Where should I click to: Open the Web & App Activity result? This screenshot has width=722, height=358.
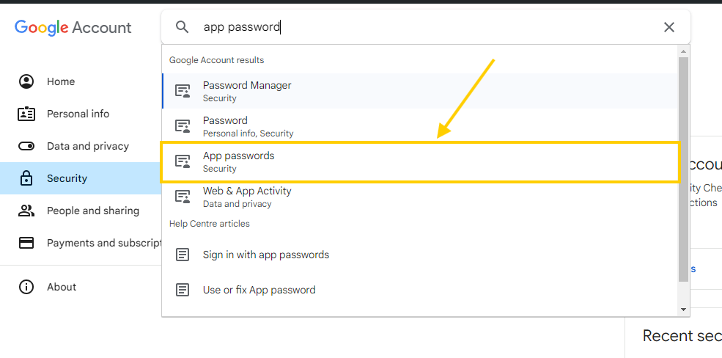(x=420, y=197)
